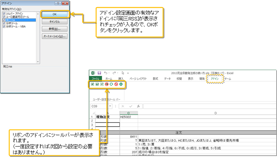Screen dimensions: 277x157
Task: Switch to the 開発 ribbon tab
Action: (x=202, y=79)
